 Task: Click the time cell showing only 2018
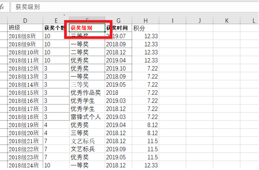(x=118, y=92)
